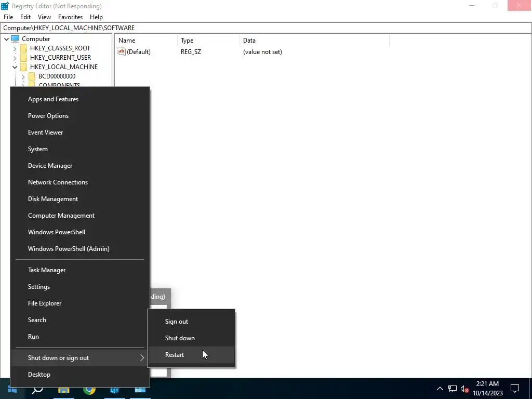The image size is (532, 399).
Task: Open the taskbar search magnifier
Action: 37,390
